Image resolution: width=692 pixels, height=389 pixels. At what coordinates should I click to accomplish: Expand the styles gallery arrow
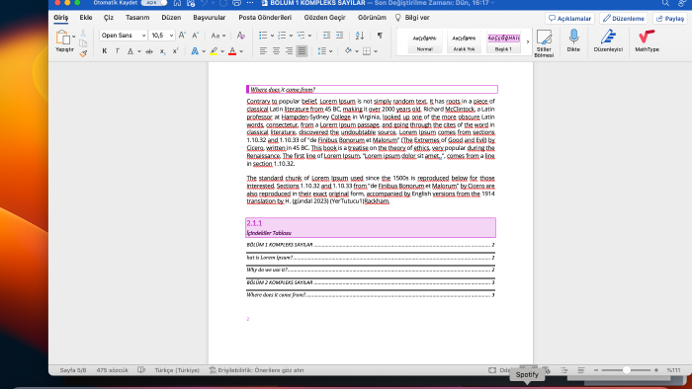(x=527, y=41)
